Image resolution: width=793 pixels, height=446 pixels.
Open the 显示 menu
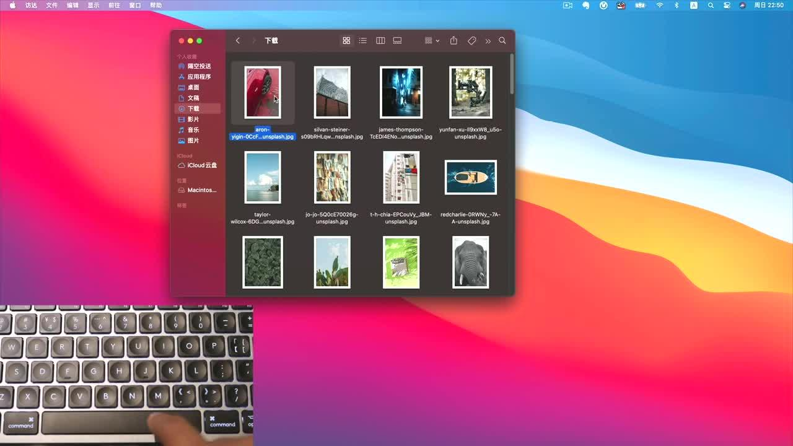tap(94, 5)
